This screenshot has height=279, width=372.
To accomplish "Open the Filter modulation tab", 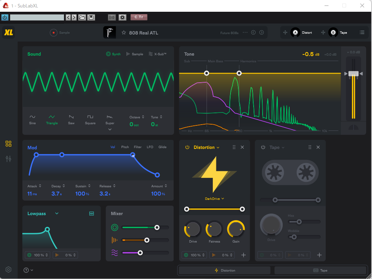I will tap(138, 147).
